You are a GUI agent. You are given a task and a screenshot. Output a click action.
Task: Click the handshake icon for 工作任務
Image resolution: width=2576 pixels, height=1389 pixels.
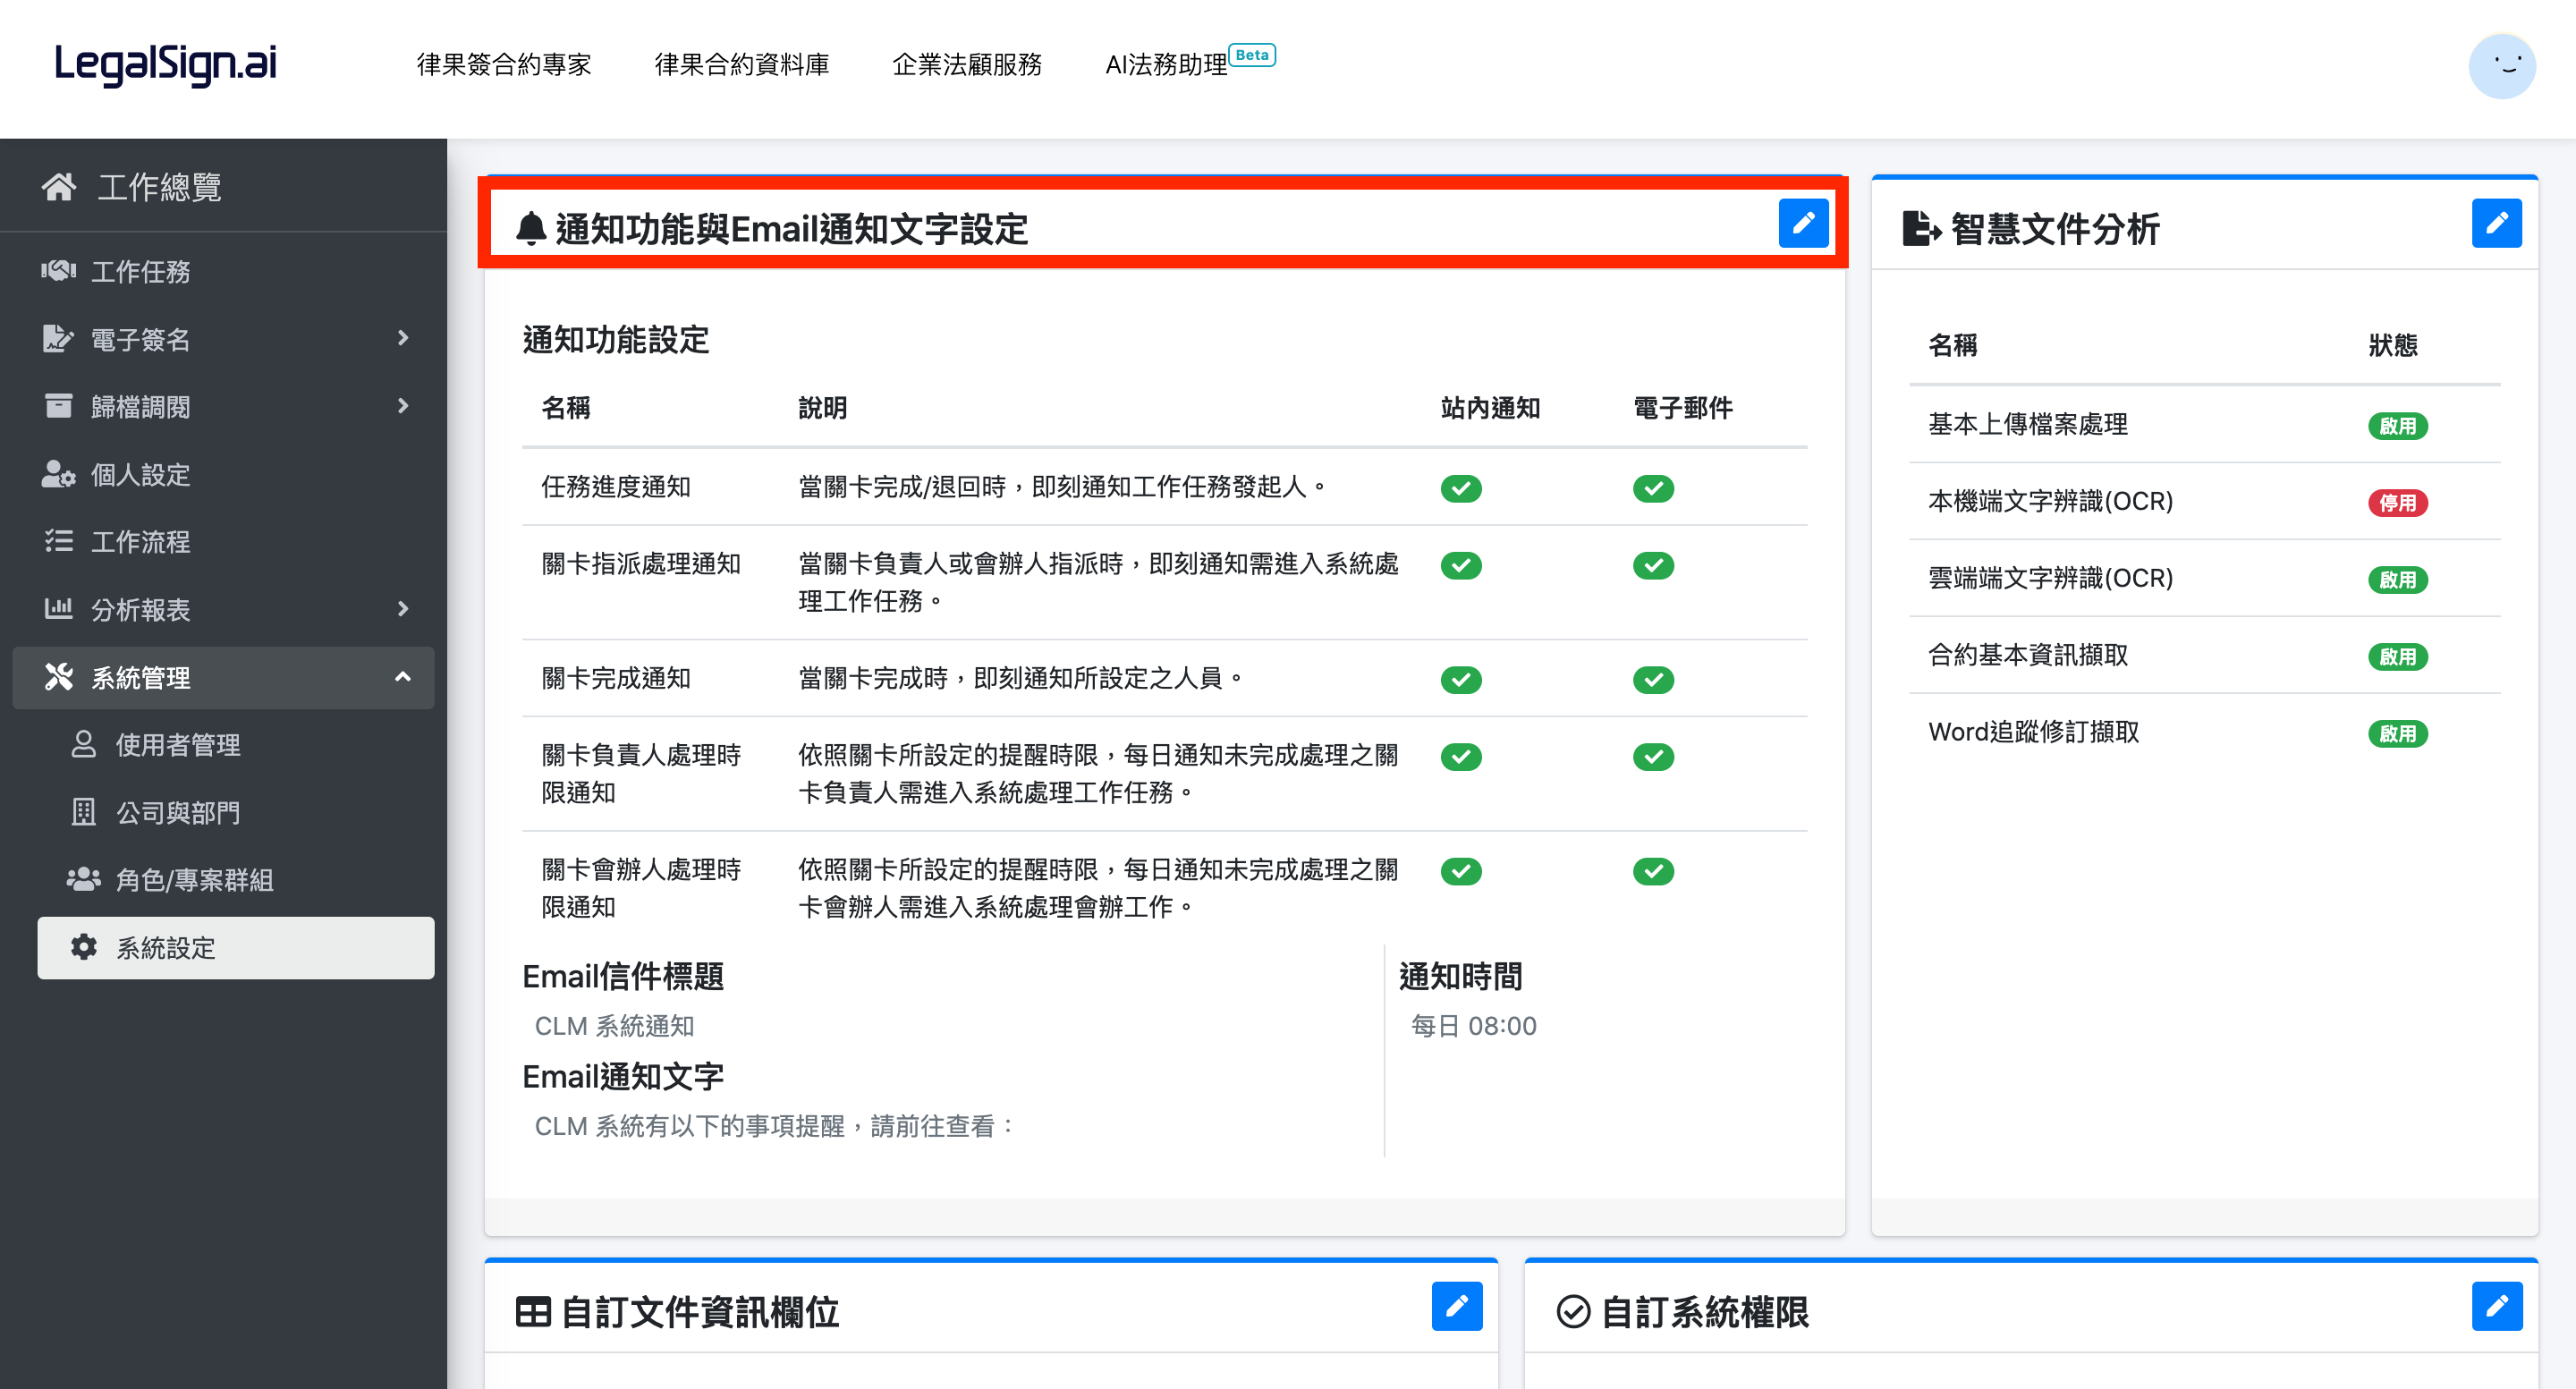(x=59, y=271)
